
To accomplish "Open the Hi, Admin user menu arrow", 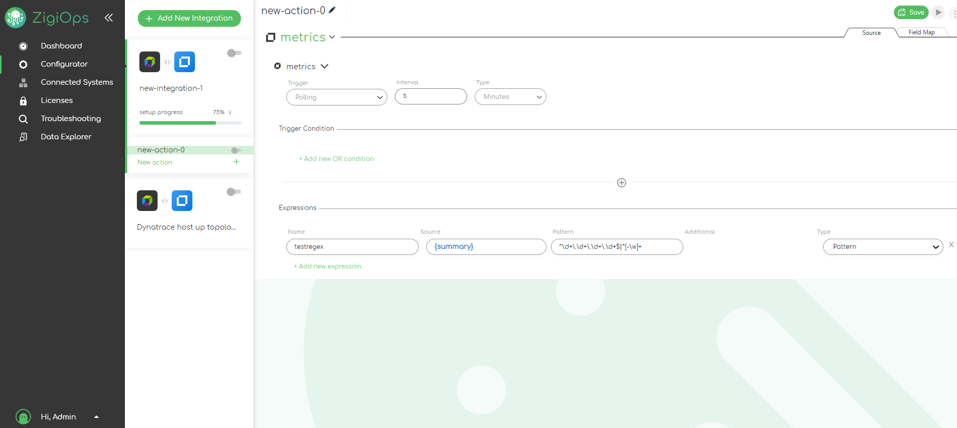I will click(96, 417).
